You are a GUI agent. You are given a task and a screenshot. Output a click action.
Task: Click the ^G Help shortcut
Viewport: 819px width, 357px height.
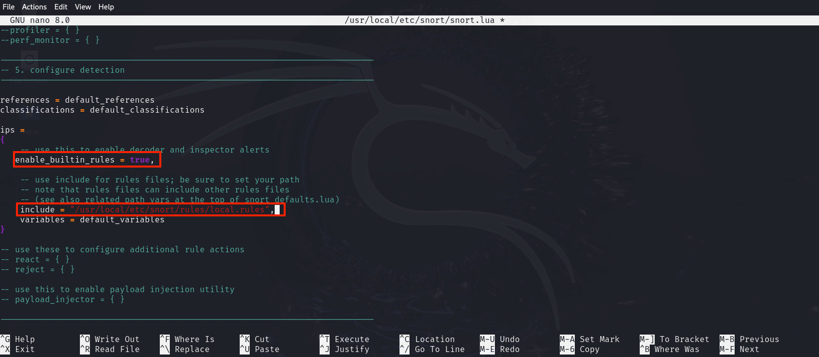point(18,339)
